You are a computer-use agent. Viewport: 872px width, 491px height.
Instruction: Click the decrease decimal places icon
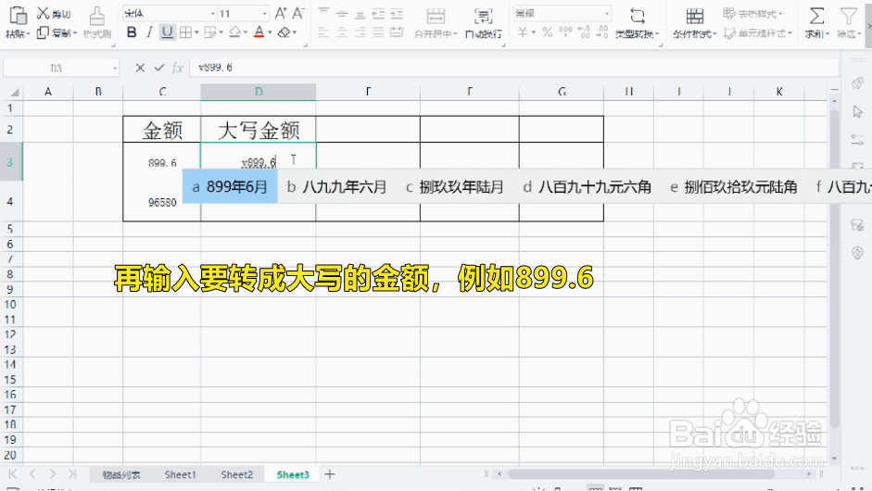click(x=601, y=32)
